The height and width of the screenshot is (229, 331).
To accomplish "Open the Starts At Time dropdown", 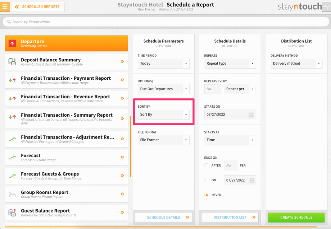I will click(230, 140).
